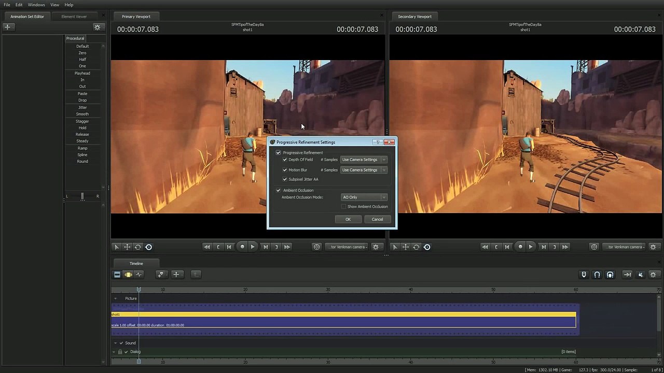Collapse the Picture track expander
This screenshot has height=373, width=664.
tap(115, 298)
